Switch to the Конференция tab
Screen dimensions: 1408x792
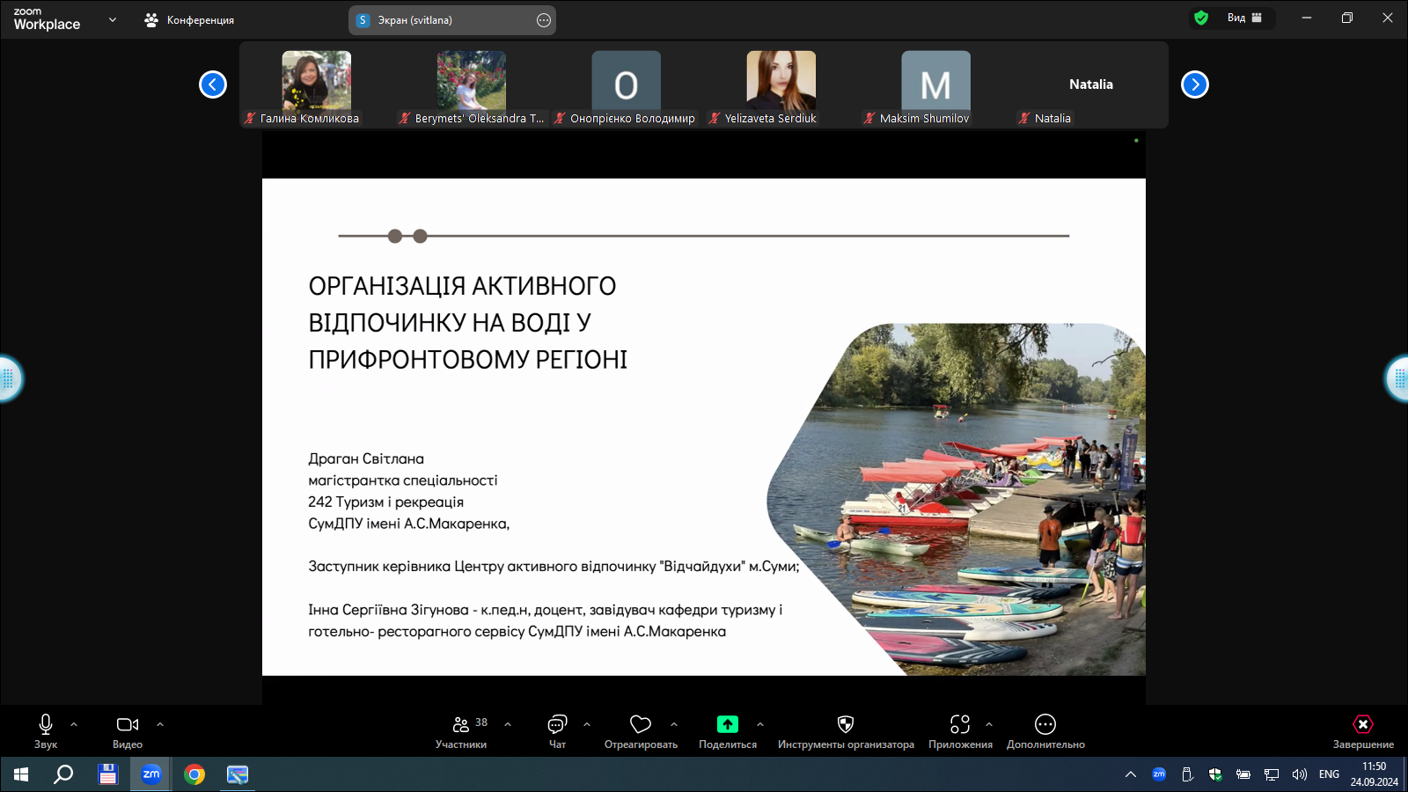(189, 20)
